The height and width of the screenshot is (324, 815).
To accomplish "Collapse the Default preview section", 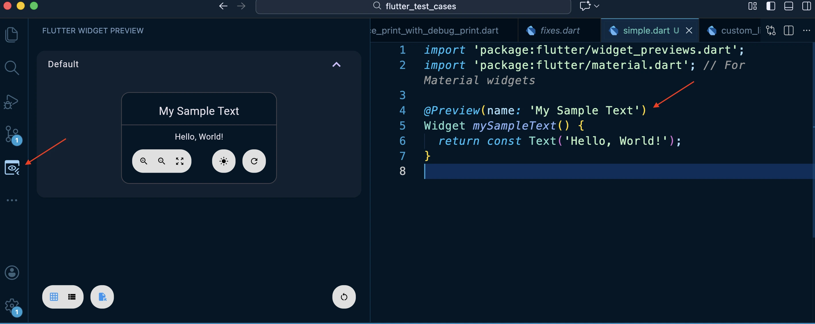I will pos(336,65).
